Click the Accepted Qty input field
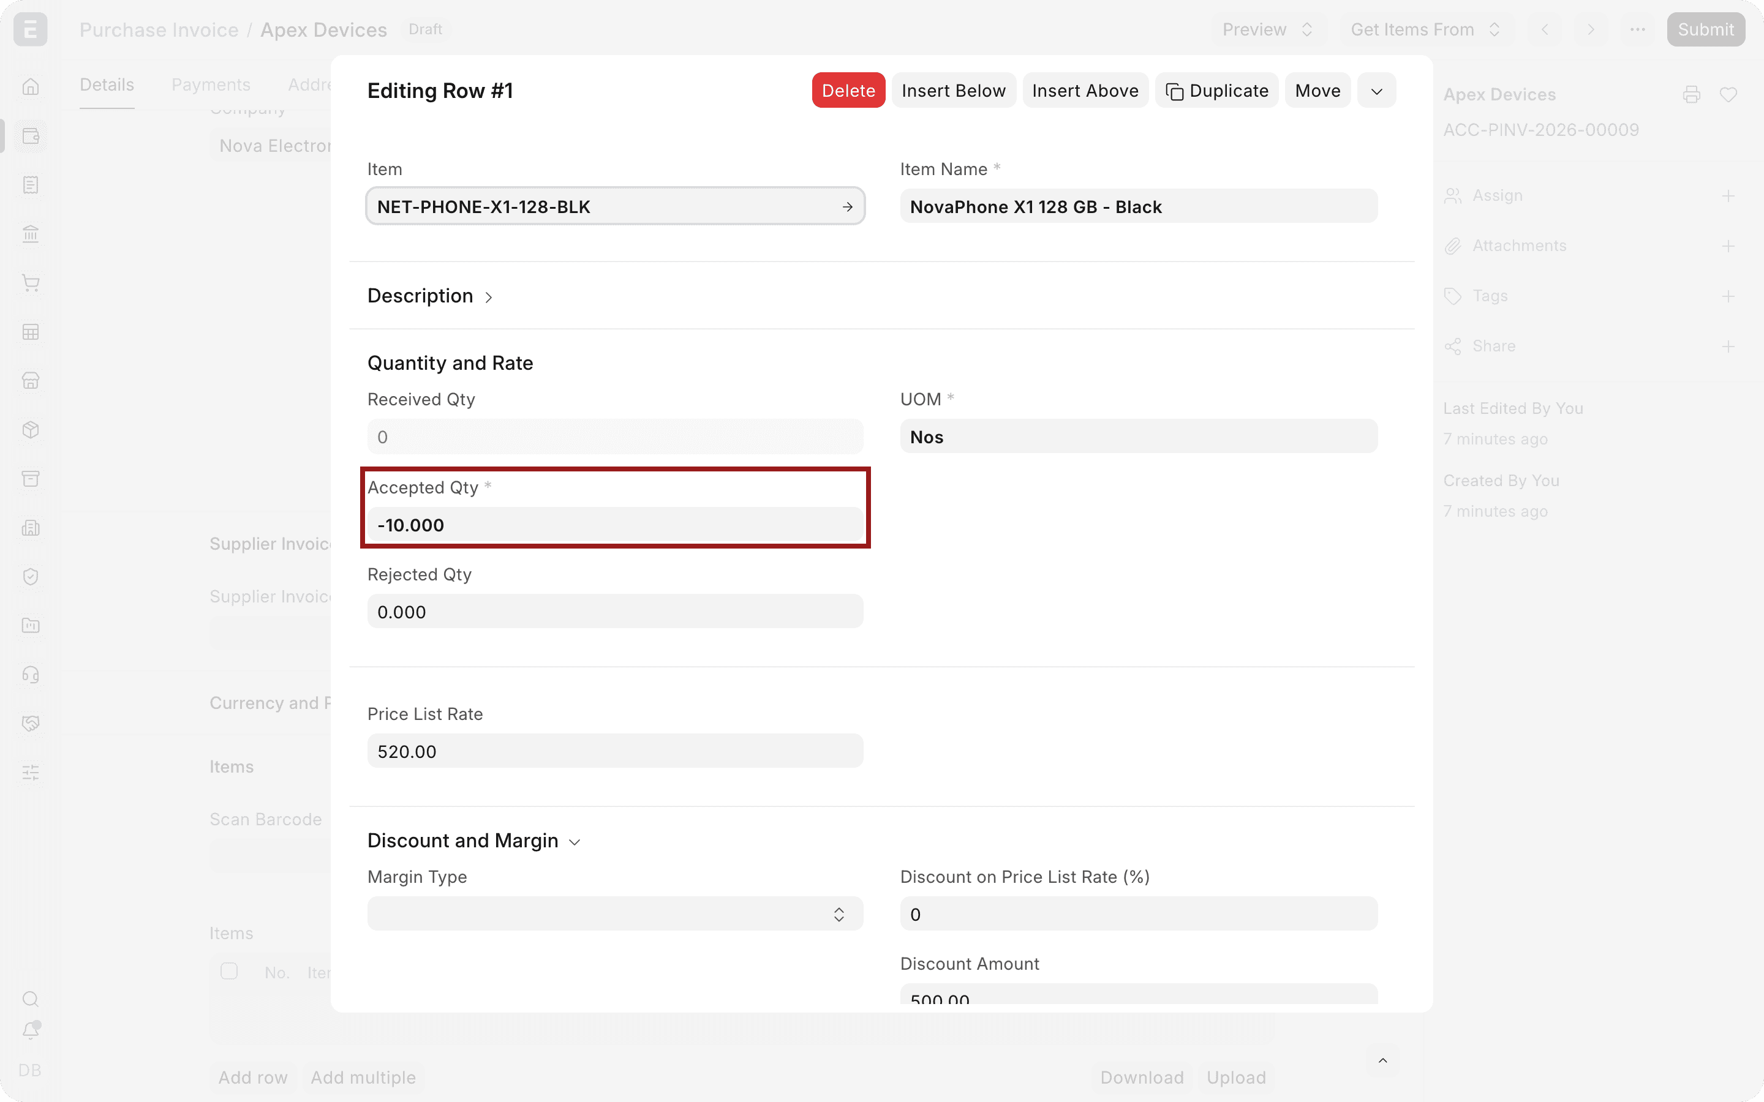 coord(615,525)
